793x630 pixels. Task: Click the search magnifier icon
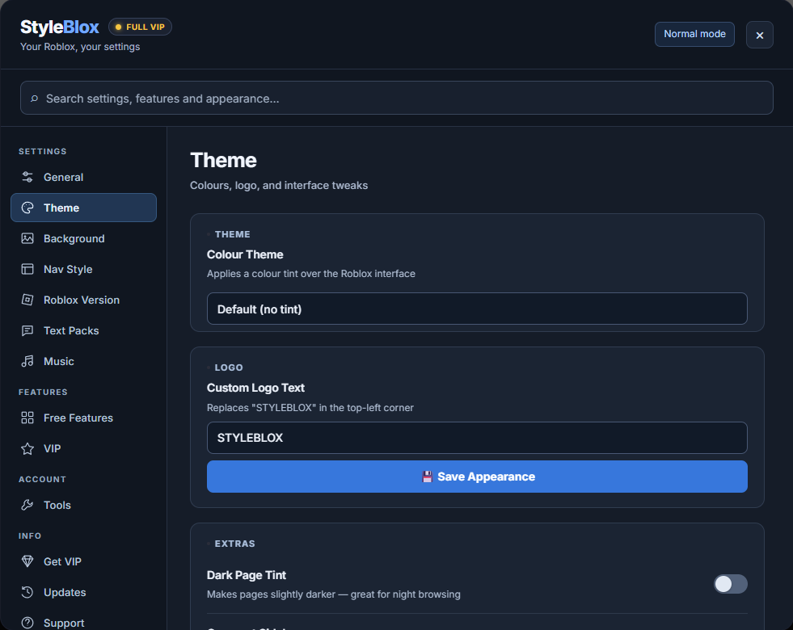pyautogui.click(x=35, y=99)
